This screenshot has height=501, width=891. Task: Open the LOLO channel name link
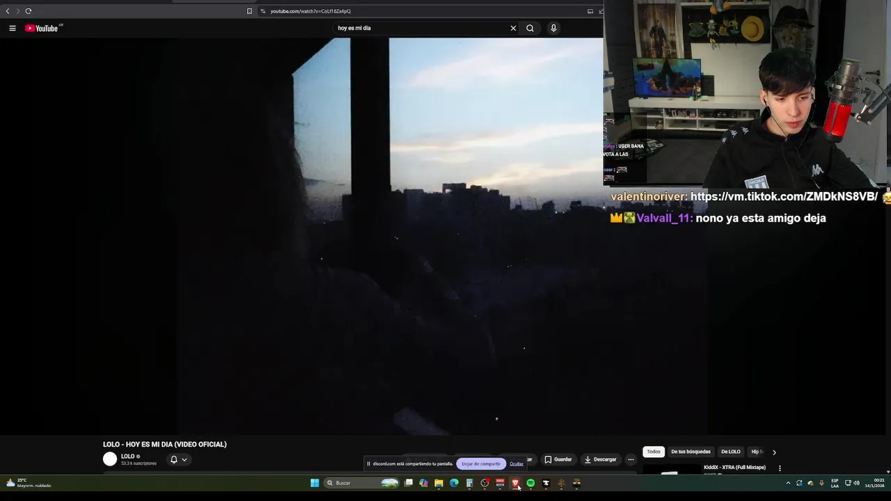coord(127,456)
